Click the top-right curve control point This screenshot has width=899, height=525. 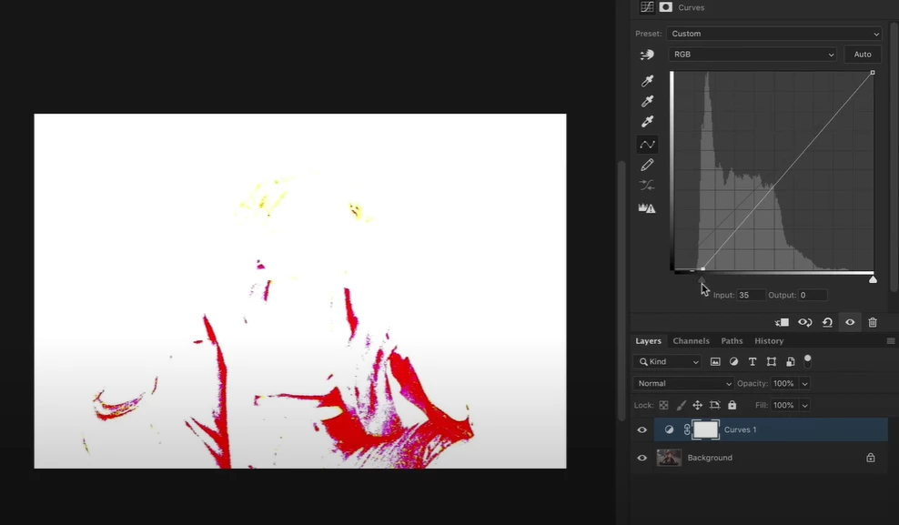tap(873, 73)
